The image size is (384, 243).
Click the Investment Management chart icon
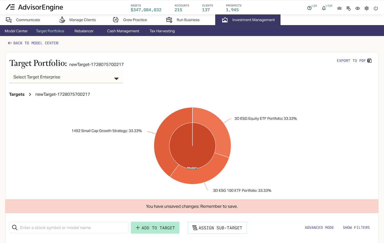225,20
